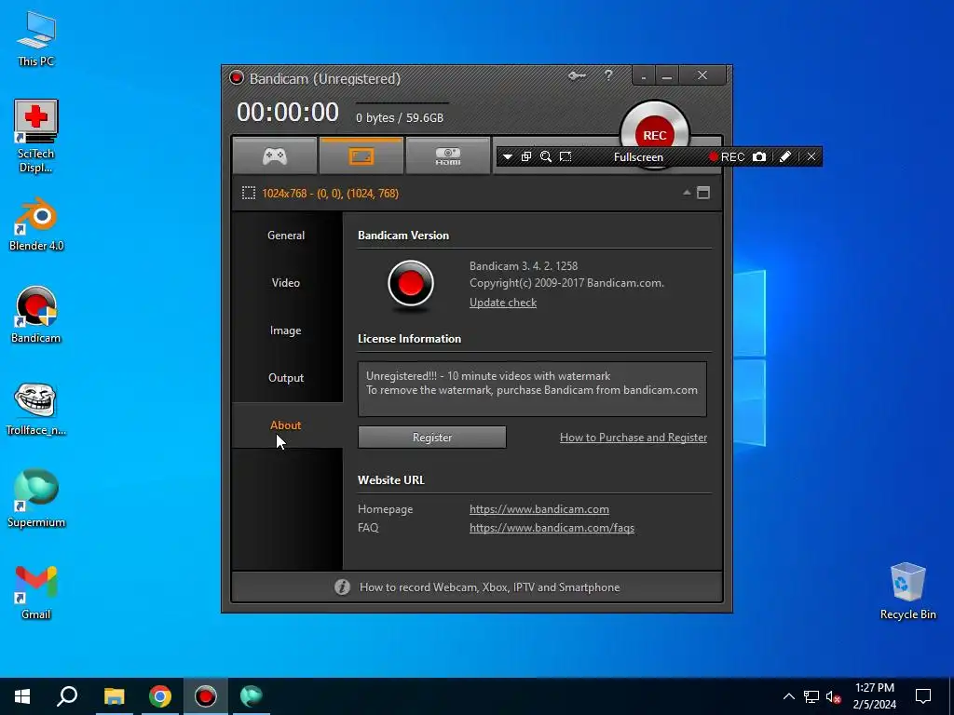The width and height of the screenshot is (954, 715).
Task: Select the Recycle Bin icon
Action: tap(907, 591)
